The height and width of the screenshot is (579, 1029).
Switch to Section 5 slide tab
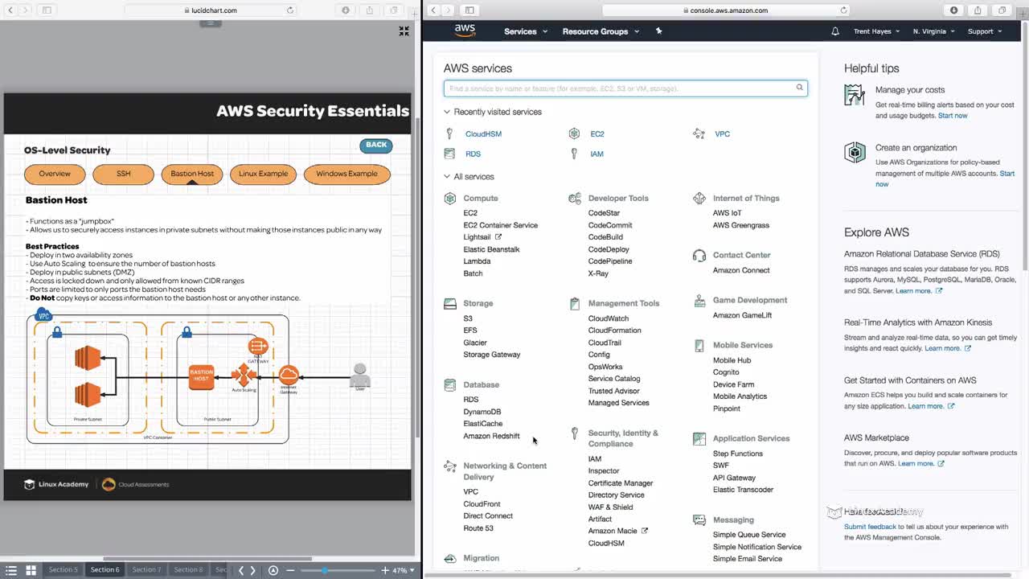pos(64,570)
